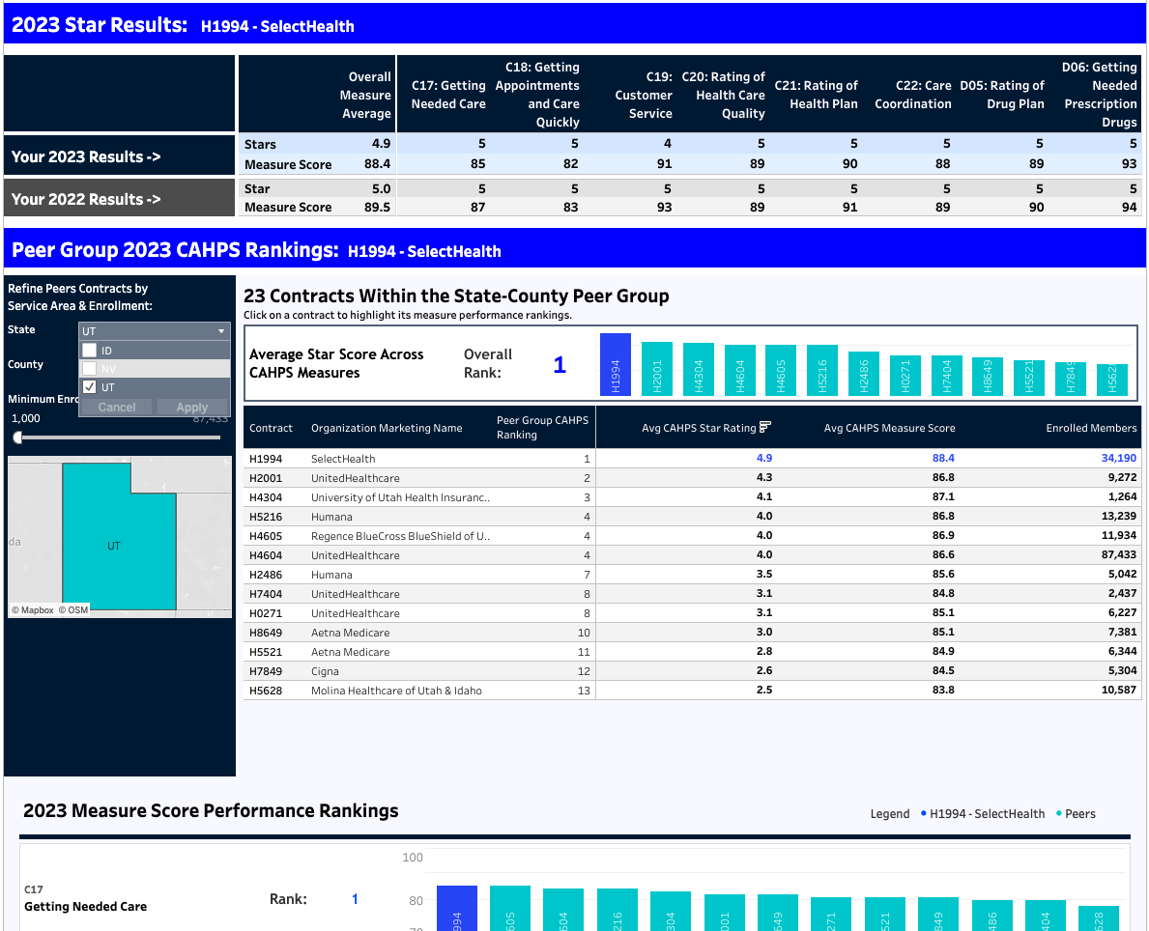Click the C19 Customer Service column header
Image resolution: width=1149 pixels, height=931 pixels.
(x=644, y=95)
